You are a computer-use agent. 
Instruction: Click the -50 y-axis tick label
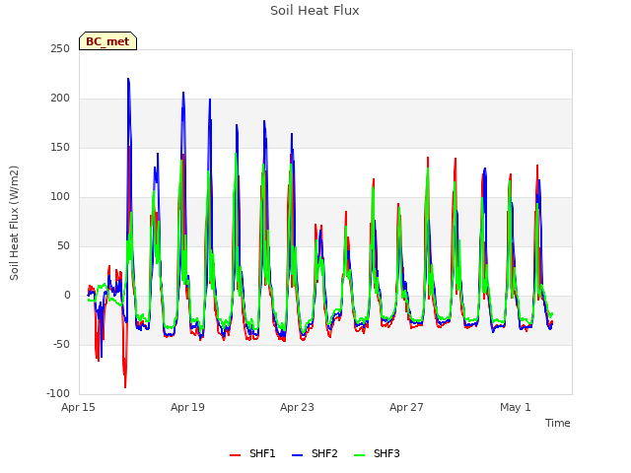click(61, 345)
